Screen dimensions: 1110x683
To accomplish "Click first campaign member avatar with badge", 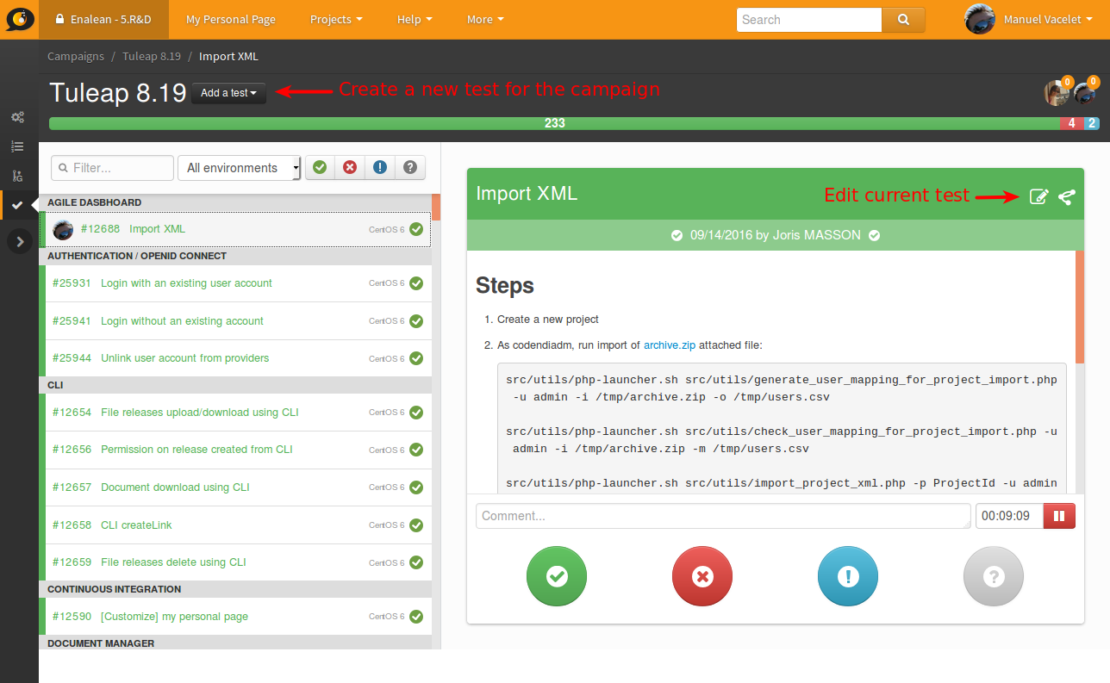I will coord(1057,92).
